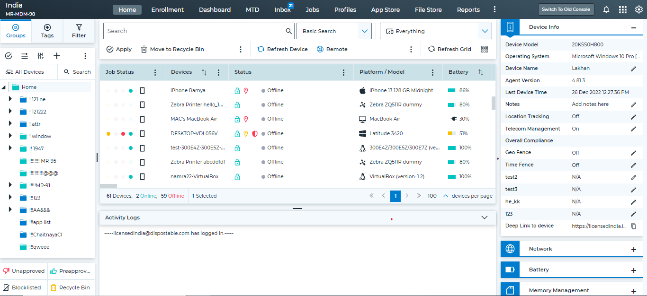Collapse the Activity Logs panel
This screenshot has width=647, height=296.
[x=484, y=218]
